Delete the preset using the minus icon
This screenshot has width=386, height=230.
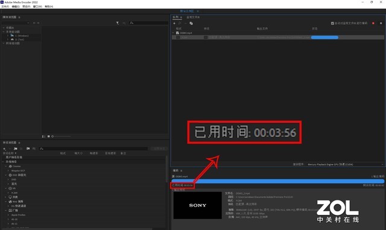coord(10,149)
